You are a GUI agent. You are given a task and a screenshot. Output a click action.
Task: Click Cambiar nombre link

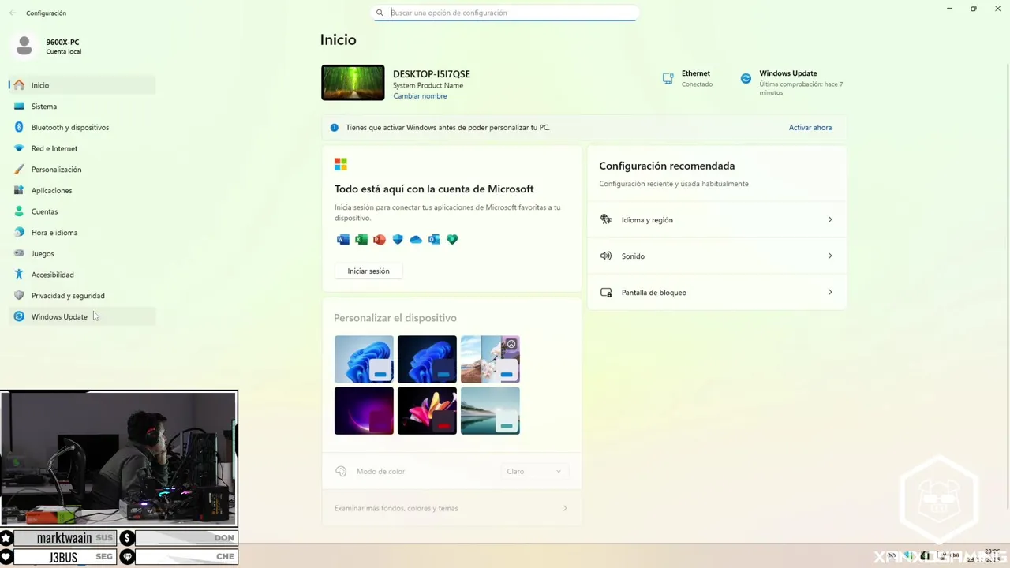420,96
